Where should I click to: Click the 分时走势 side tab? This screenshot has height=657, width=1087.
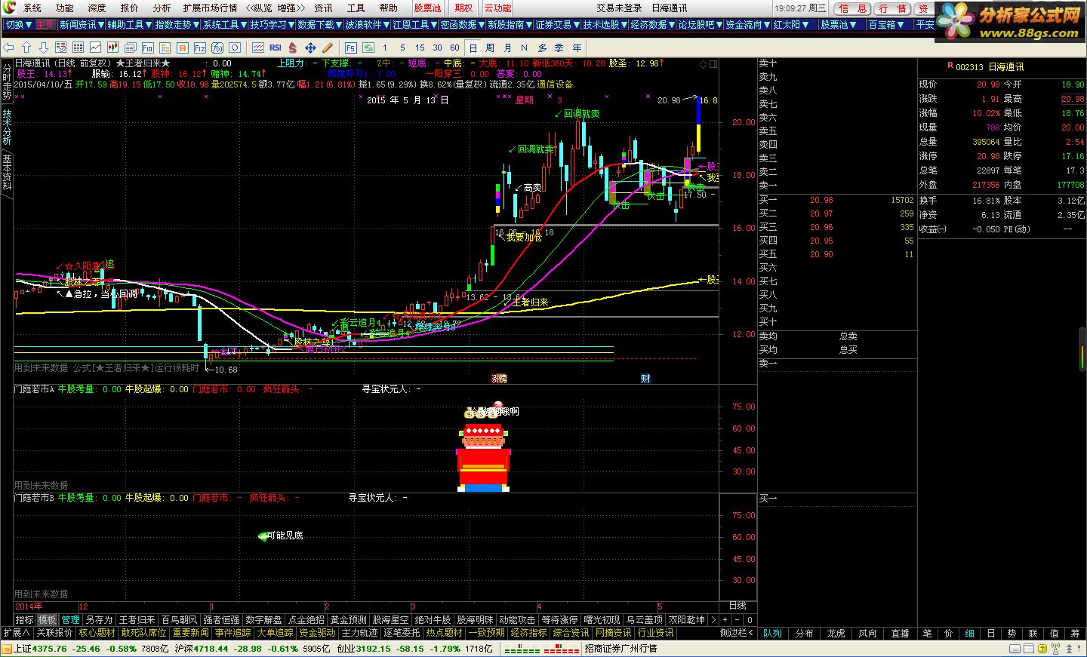[x=7, y=82]
